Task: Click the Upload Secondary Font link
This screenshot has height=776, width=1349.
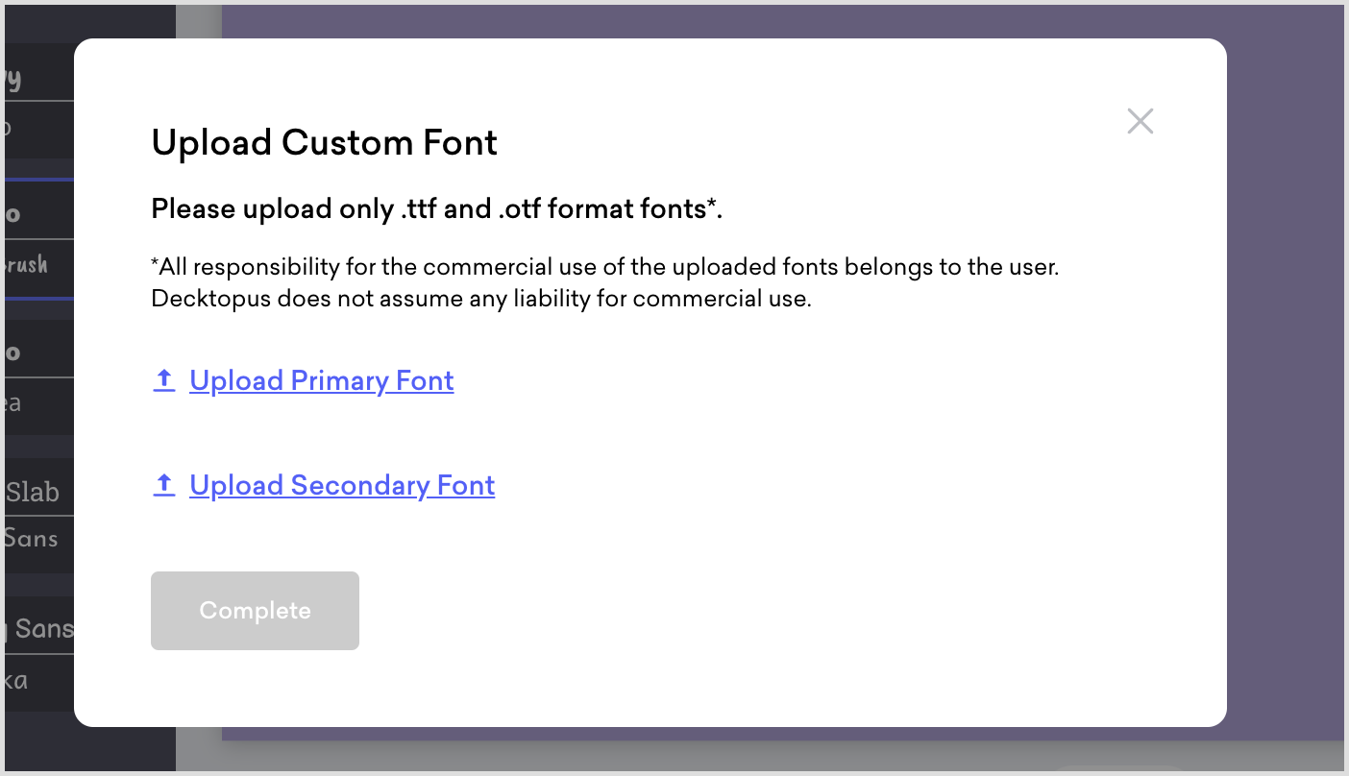Action: [342, 485]
